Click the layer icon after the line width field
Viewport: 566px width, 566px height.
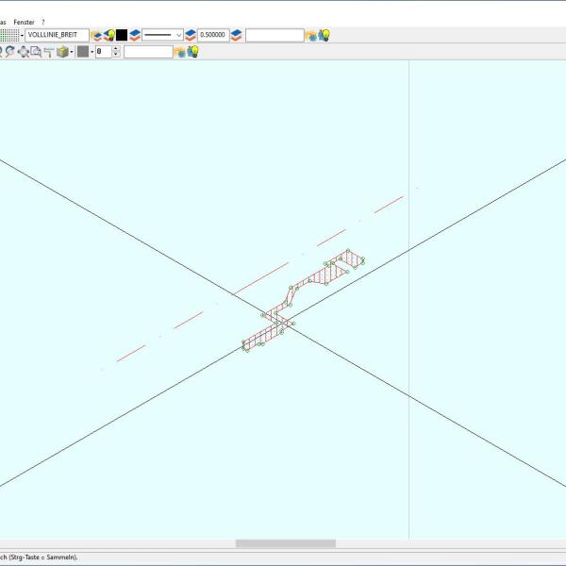coord(236,36)
